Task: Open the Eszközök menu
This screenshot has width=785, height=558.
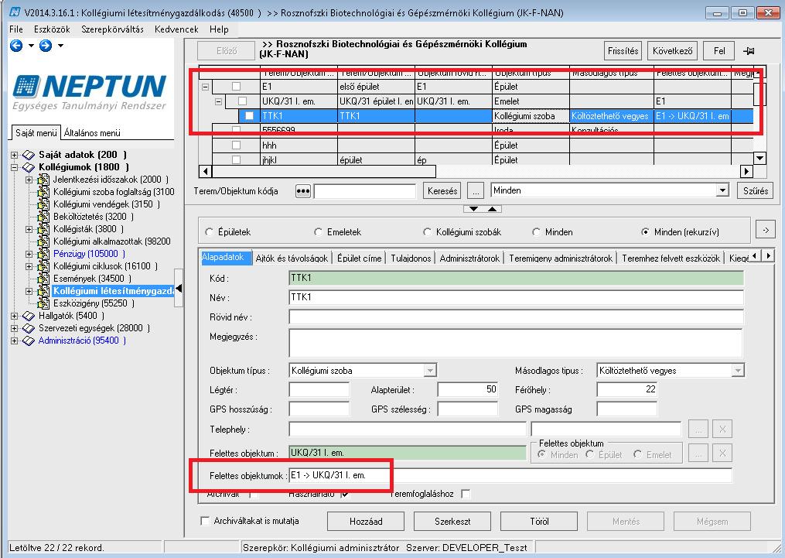Action: click(x=52, y=29)
